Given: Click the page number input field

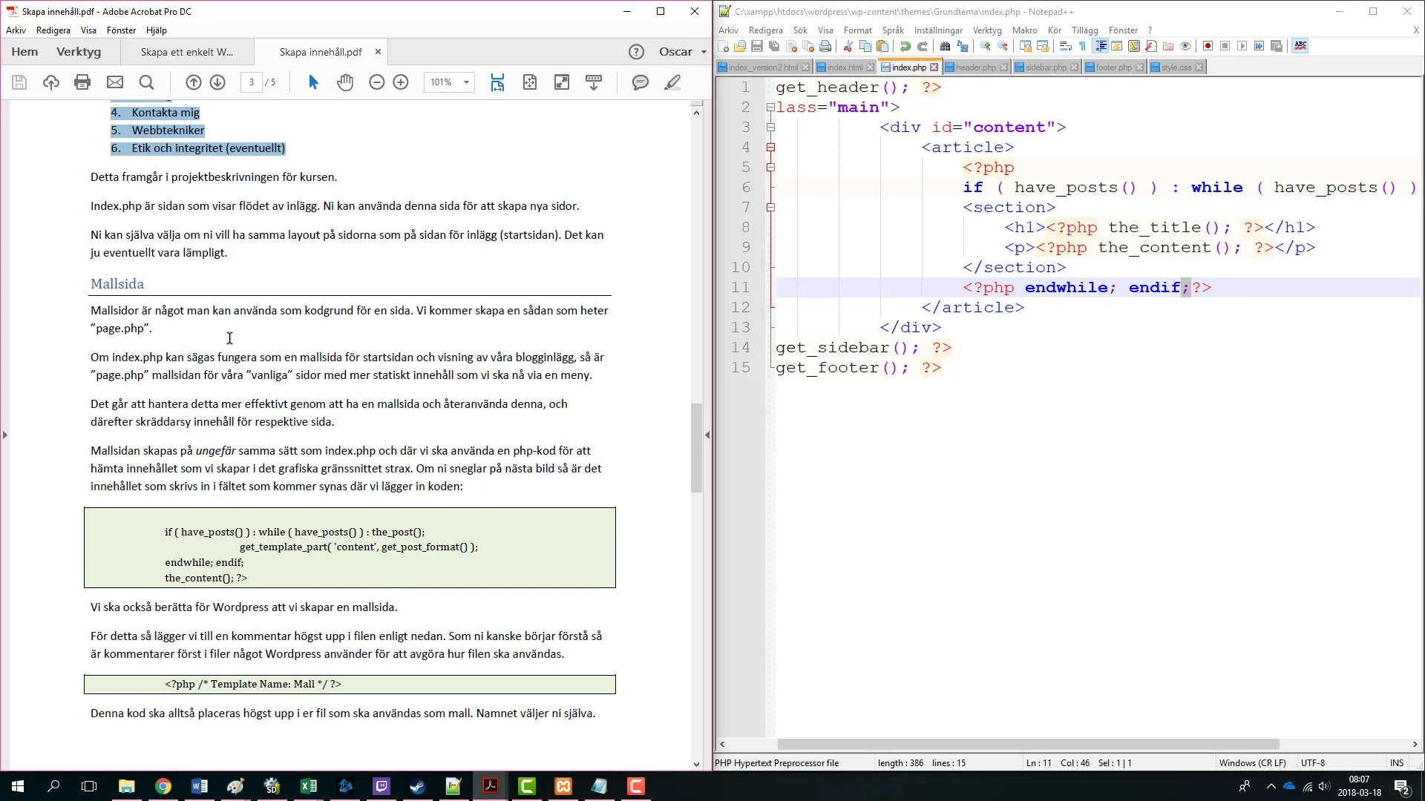Looking at the screenshot, I should (252, 82).
